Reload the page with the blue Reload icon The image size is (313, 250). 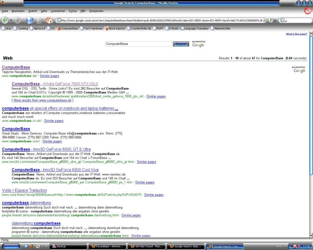tap(30, 20)
